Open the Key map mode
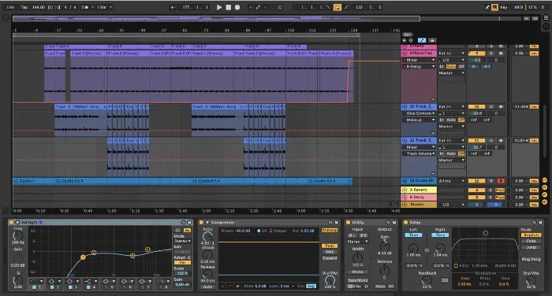Image resolution: width=552 pixels, height=296 pixels. (x=504, y=7)
